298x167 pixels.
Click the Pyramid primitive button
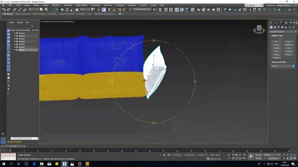point(289,51)
